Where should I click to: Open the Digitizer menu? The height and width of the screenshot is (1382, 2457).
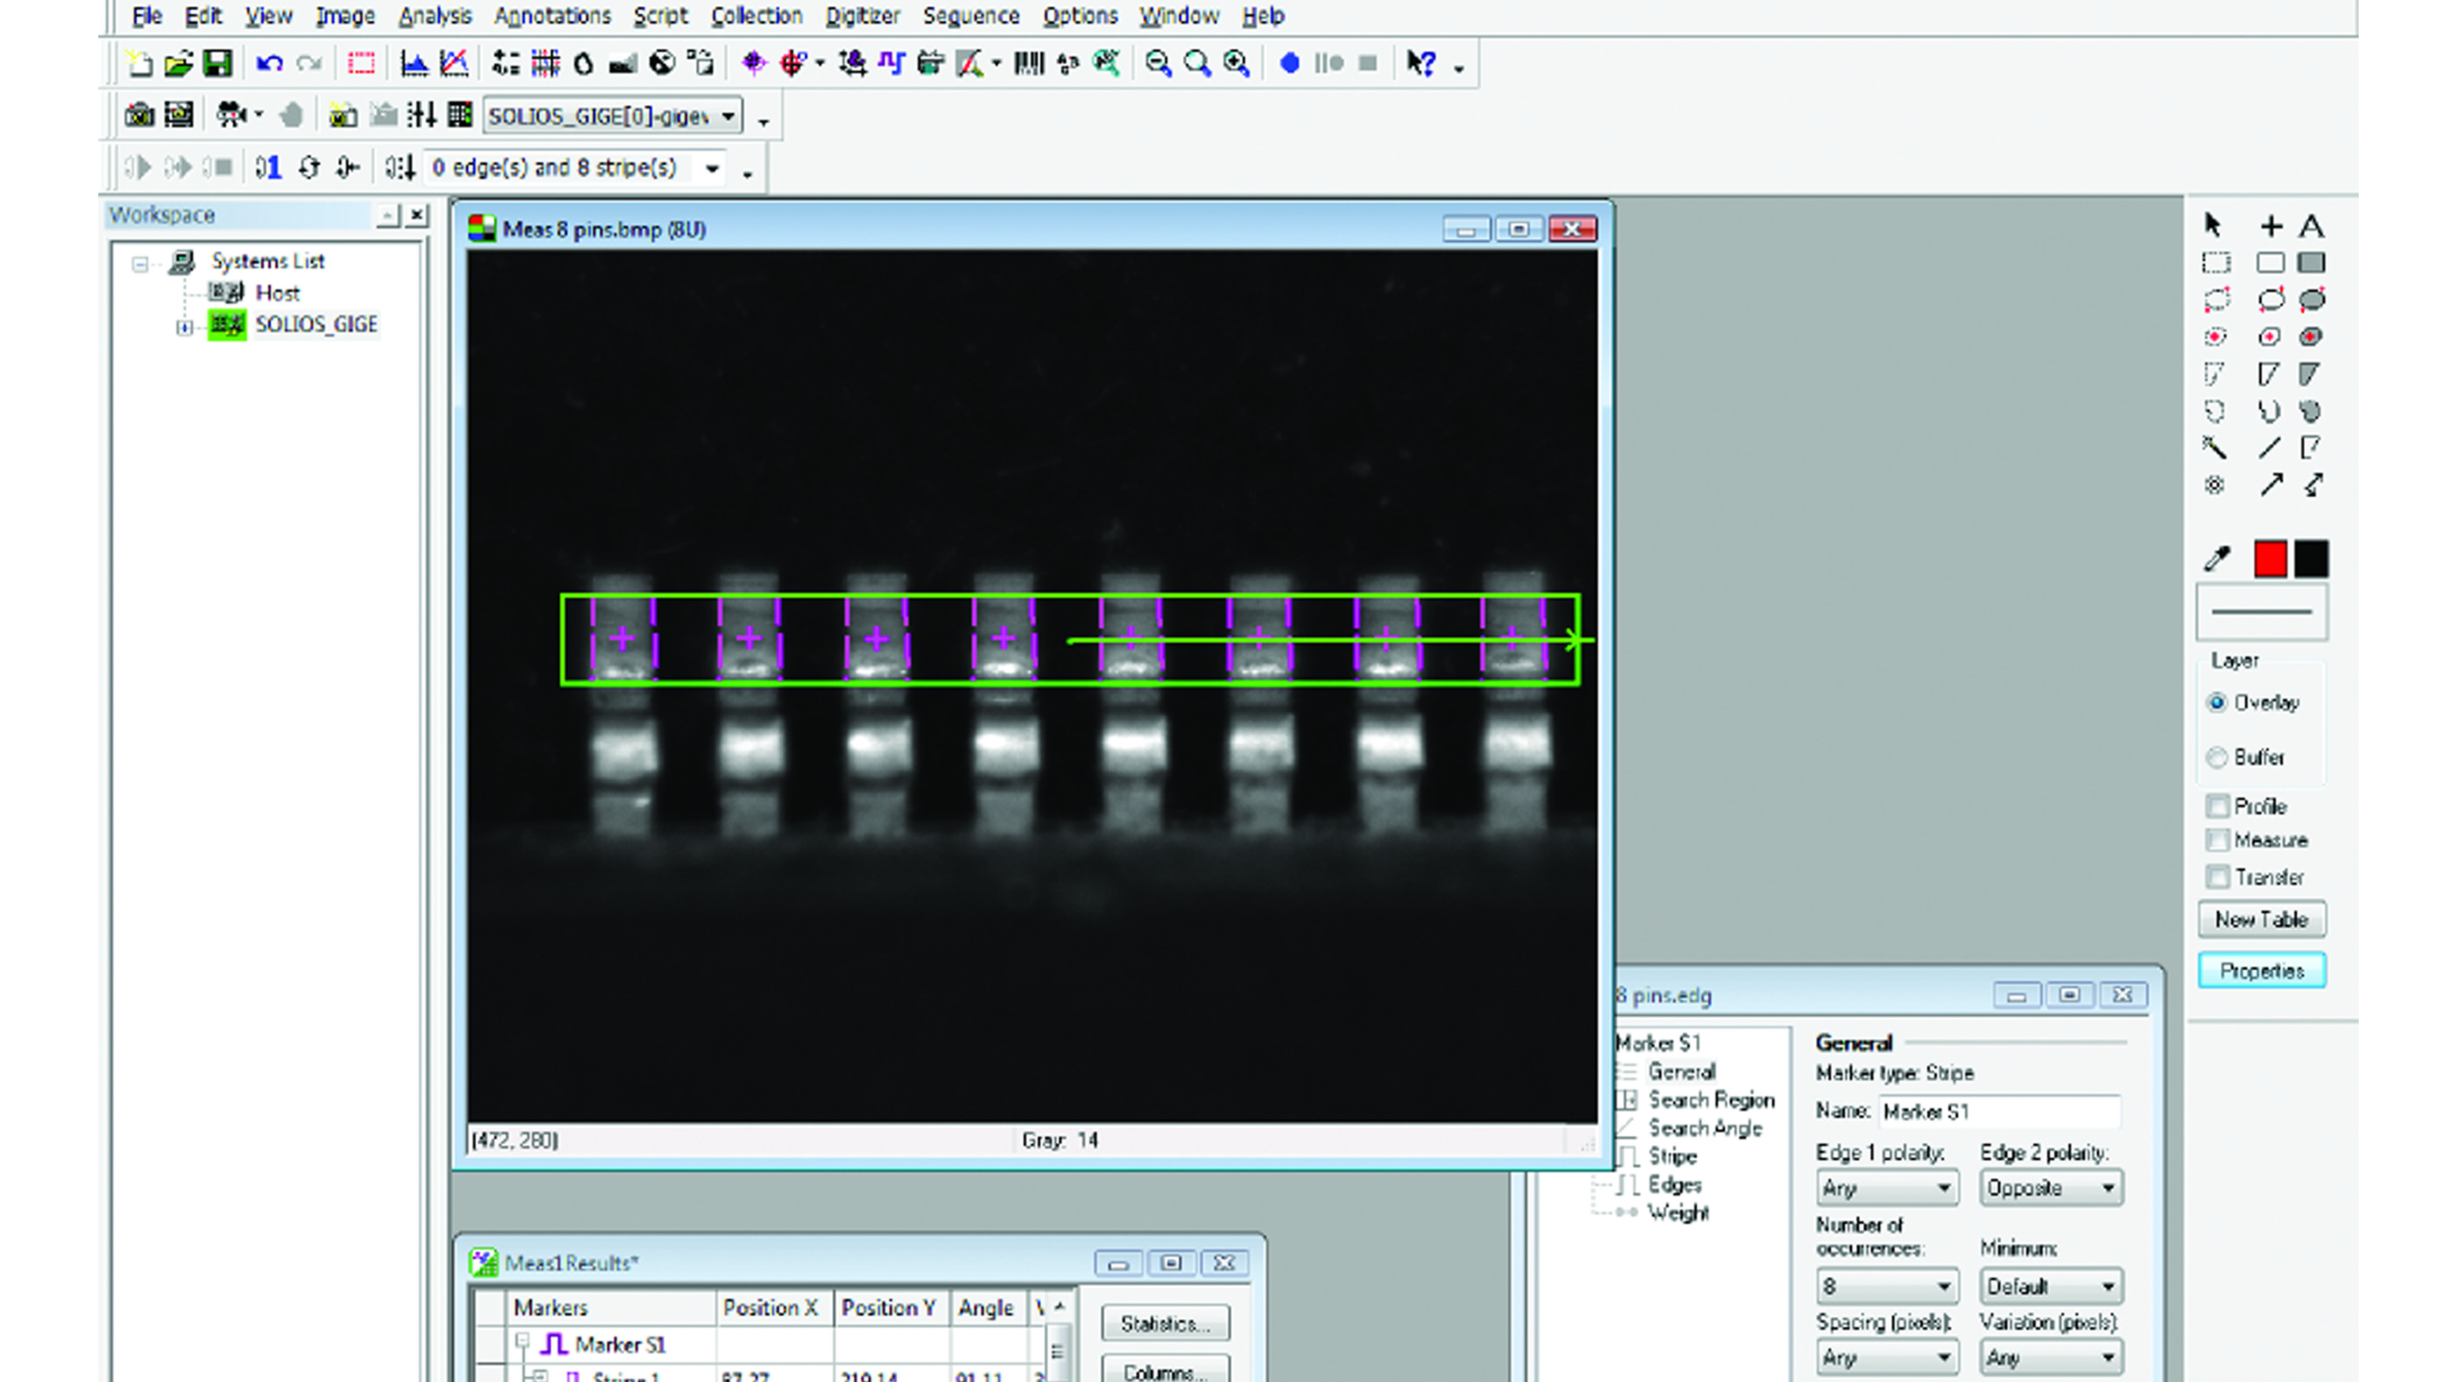[862, 16]
